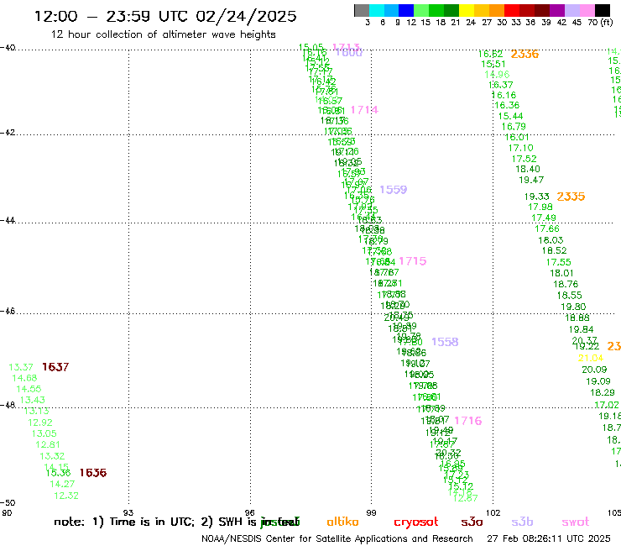Screen dimensions: 621x546
Task: Pick the orange 30 ft legend swatch
Action: [497, 10]
